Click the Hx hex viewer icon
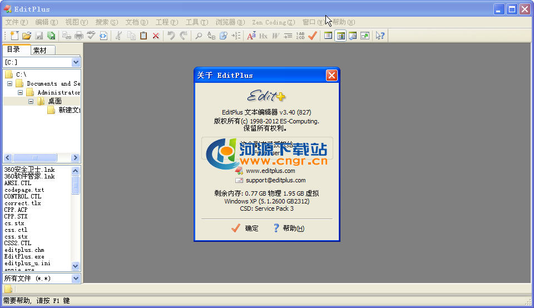This screenshot has height=308, width=534. [263, 36]
